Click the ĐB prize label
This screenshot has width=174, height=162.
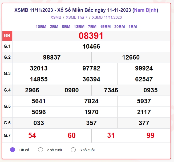[x=7, y=36]
